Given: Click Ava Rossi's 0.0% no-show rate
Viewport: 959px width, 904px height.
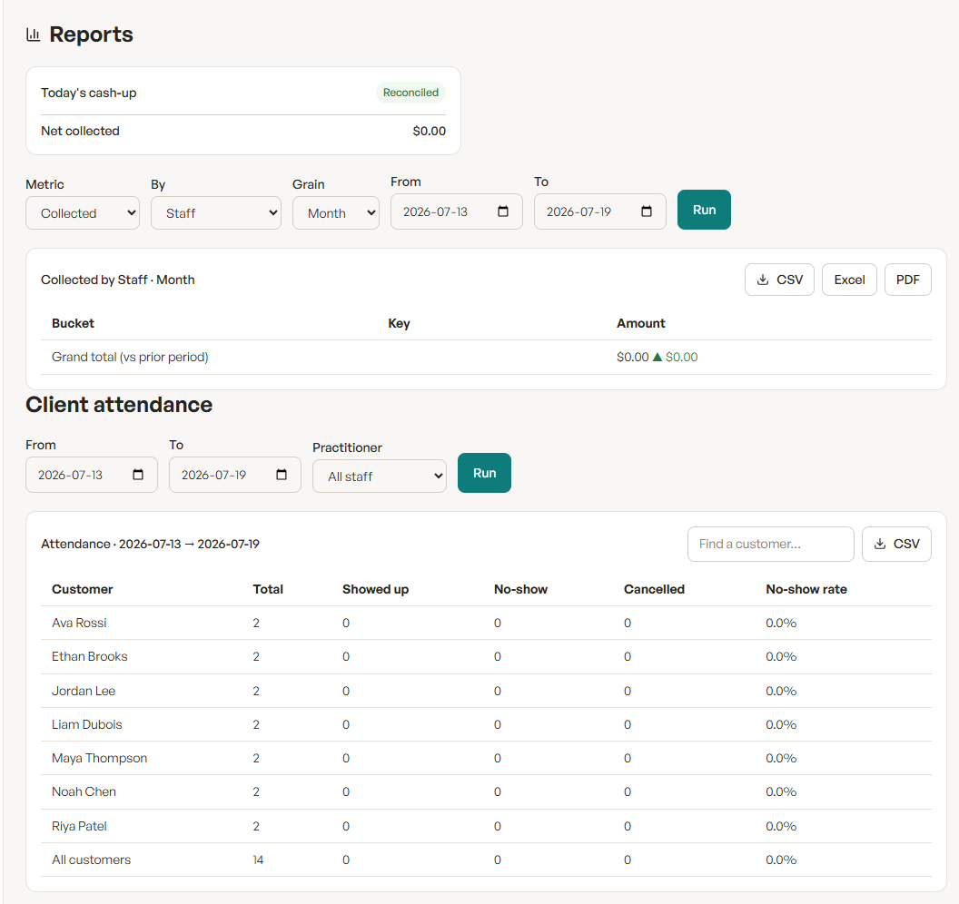Looking at the screenshot, I should [x=781, y=623].
